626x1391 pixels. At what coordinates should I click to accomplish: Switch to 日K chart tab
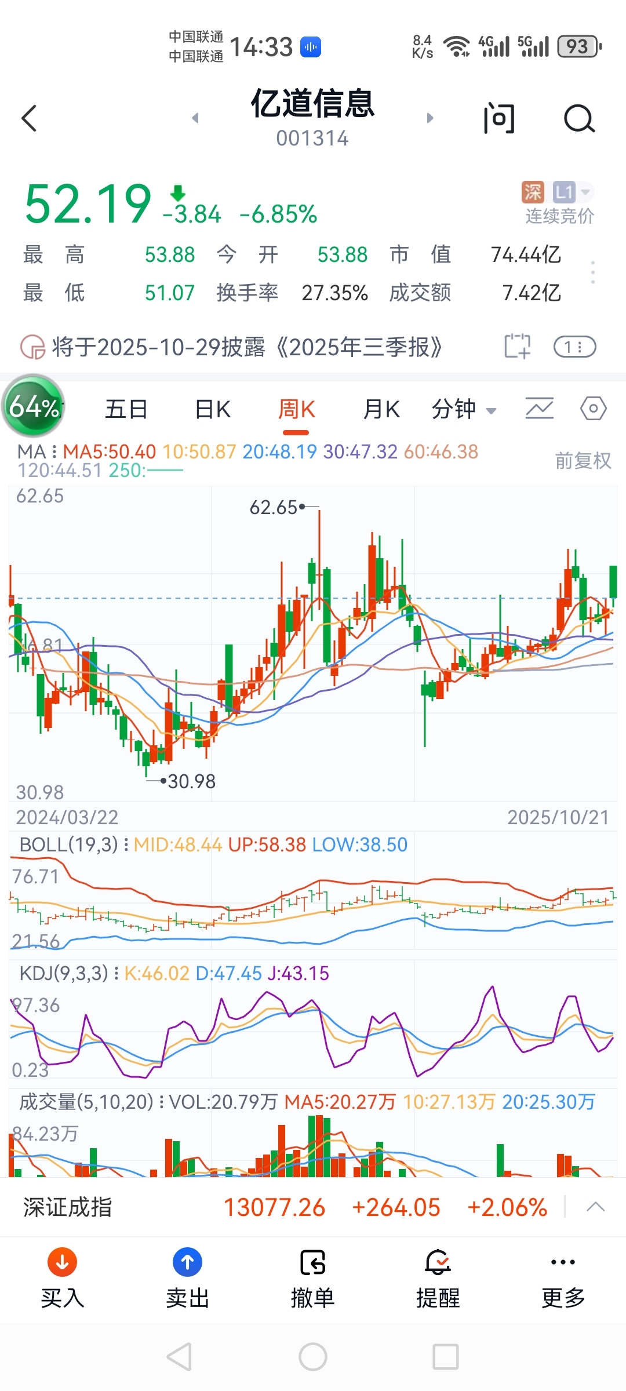(213, 409)
